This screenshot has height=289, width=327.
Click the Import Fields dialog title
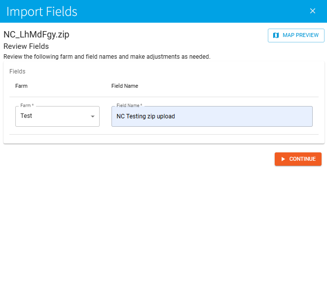point(42,11)
